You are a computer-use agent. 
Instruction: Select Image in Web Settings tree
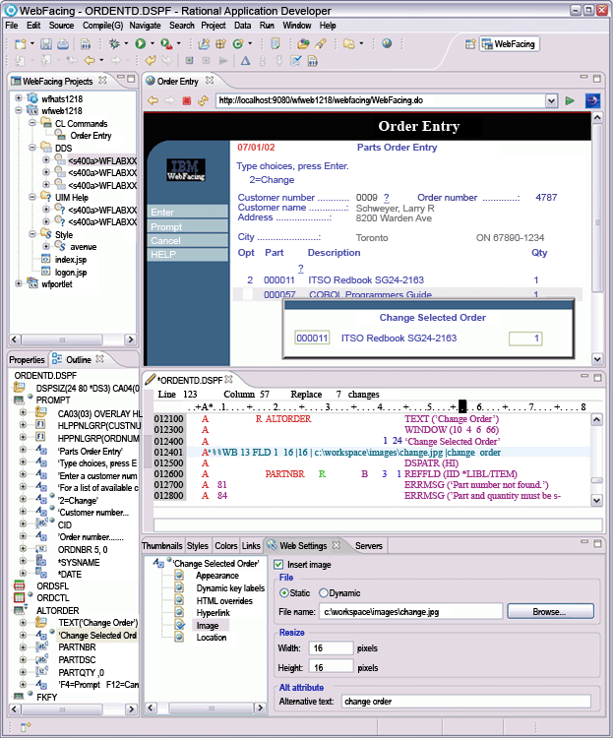(208, 626)
